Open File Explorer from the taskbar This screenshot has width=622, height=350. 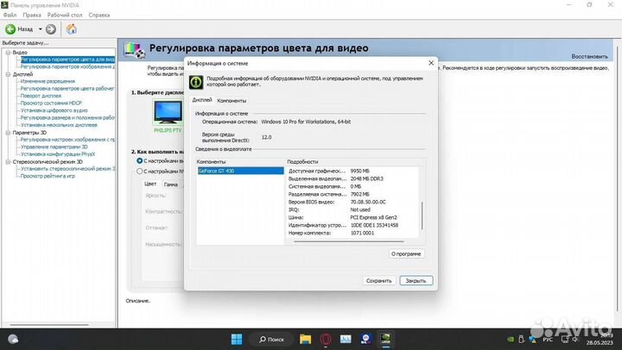pyautogui.click(x=306, y=339)
